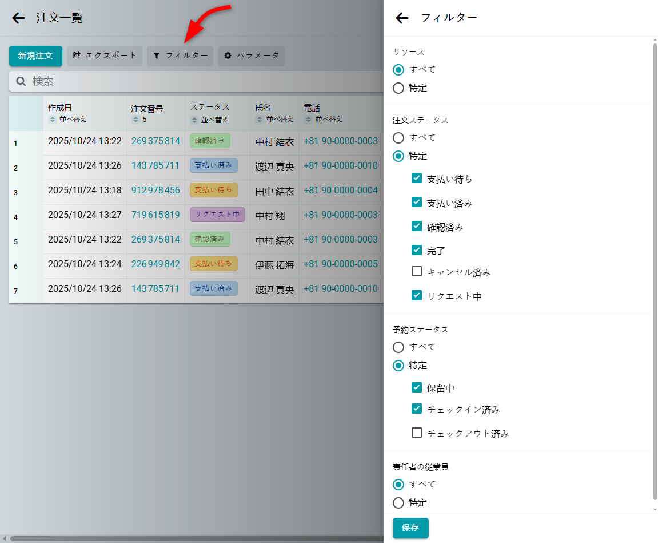Image resolution: width=658 pixels, height=543 pixels.
Task: Click 支払い済み badge in row 2
Action: (x=214, y=165)
